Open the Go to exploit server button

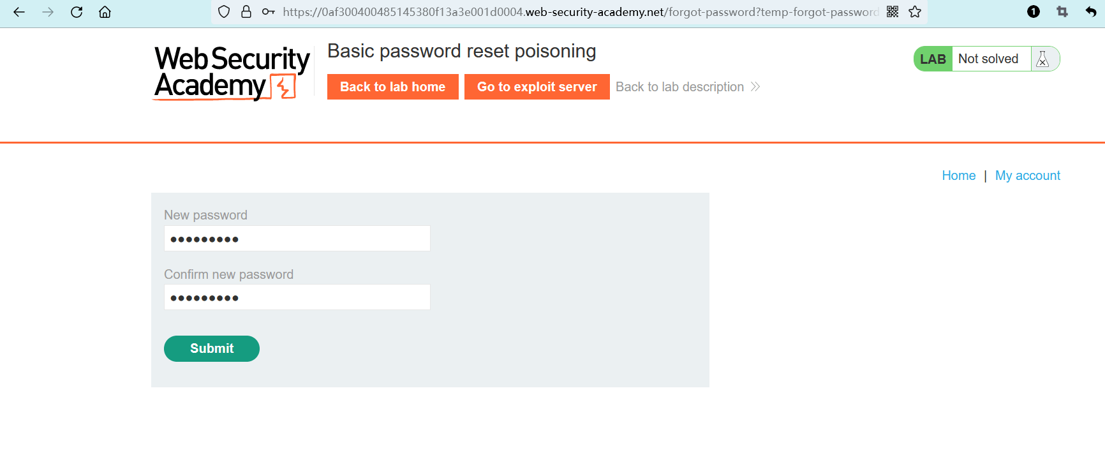[537, 87]
